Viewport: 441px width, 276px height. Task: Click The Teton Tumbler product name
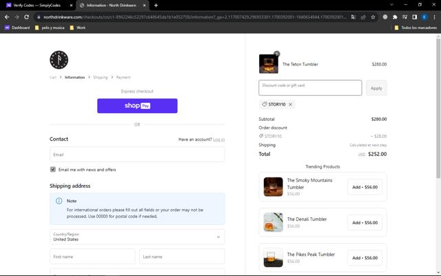point(300,64)
